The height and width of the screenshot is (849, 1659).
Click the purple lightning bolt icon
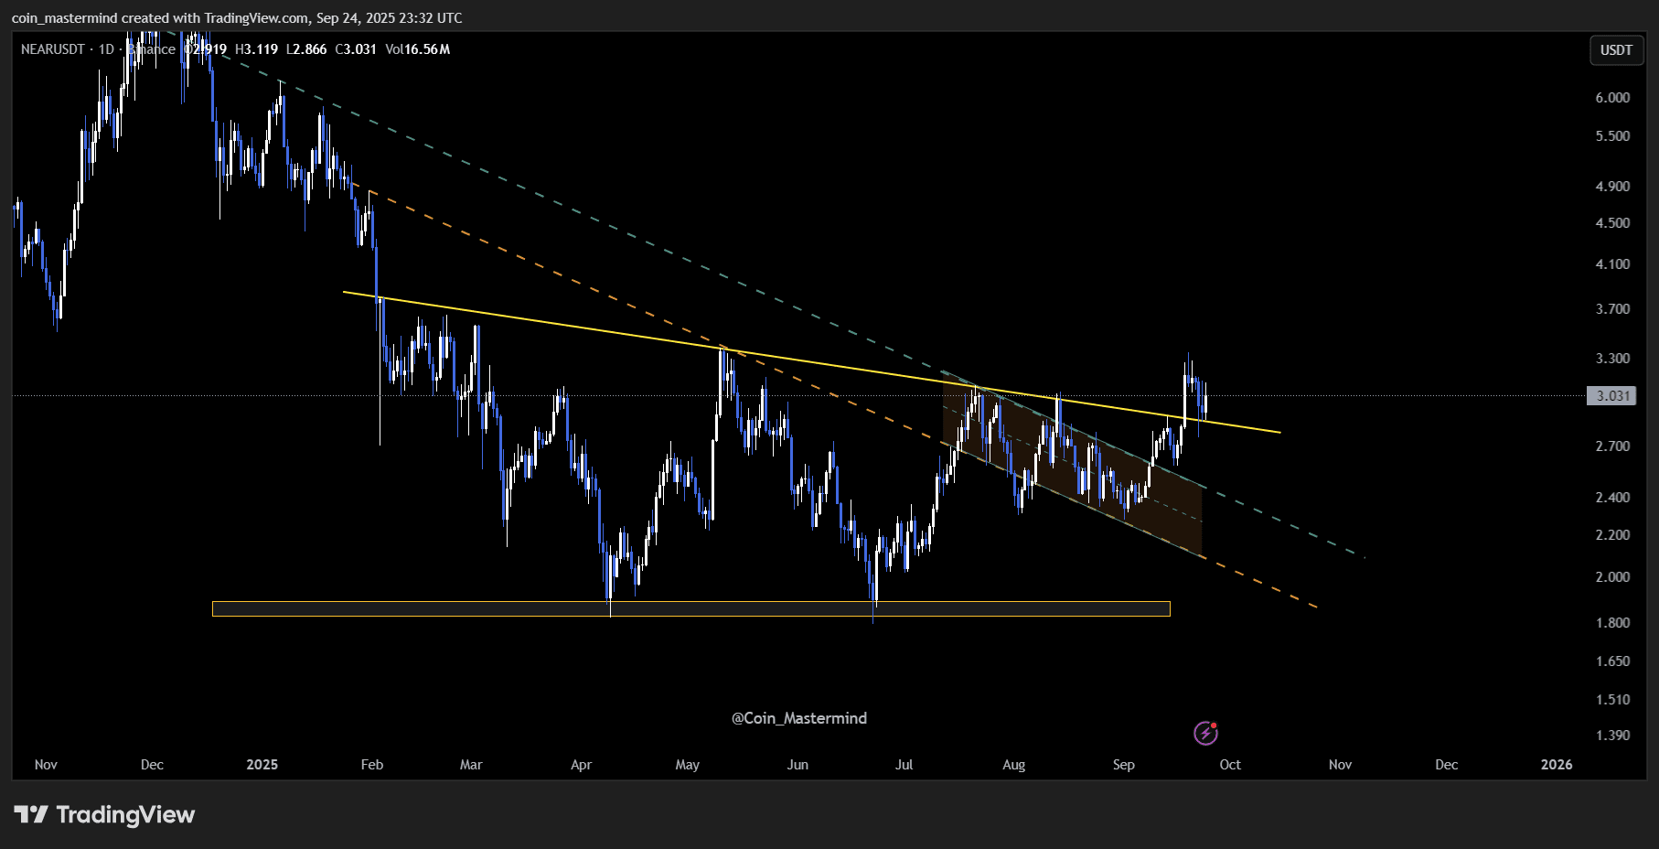pos(1205,733)
